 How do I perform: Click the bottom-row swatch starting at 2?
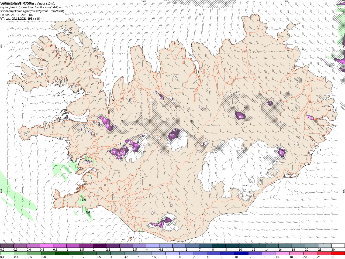[90, 253]
